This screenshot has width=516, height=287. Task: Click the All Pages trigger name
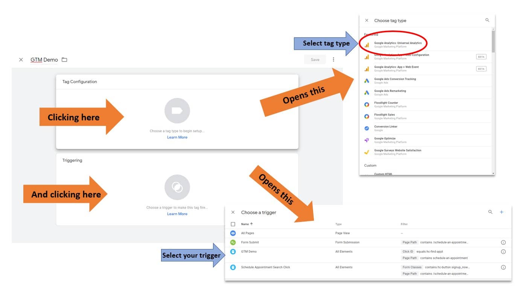click(248, 233)
